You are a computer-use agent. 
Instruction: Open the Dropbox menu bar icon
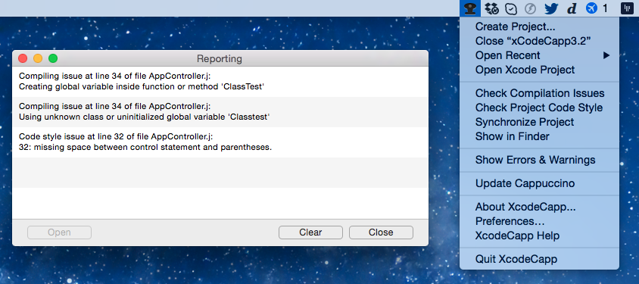tap(492, 8)
